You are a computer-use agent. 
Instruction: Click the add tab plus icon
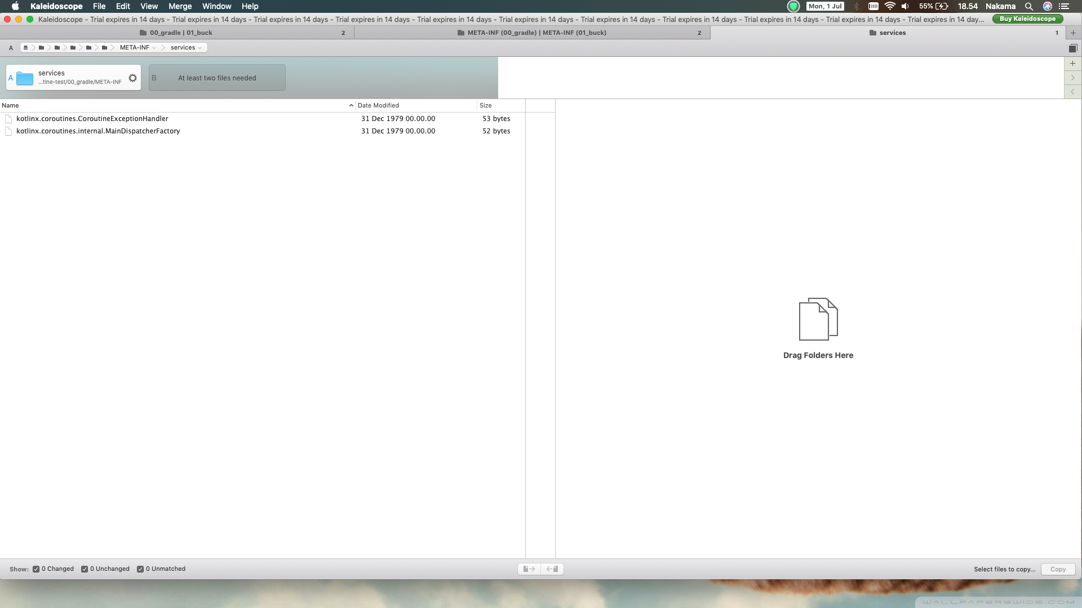[x=1073, y=33]
